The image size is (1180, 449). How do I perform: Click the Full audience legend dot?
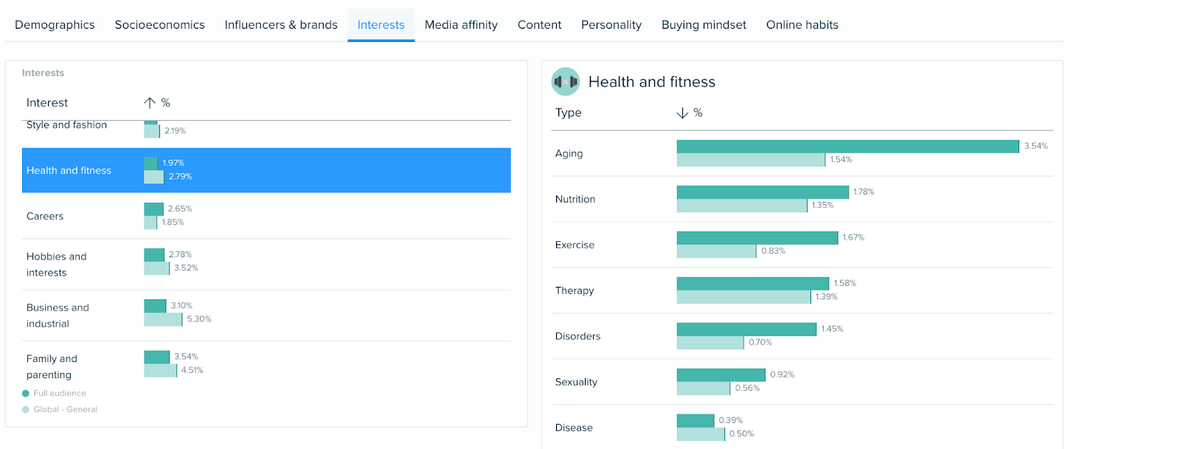pos(26,394)
